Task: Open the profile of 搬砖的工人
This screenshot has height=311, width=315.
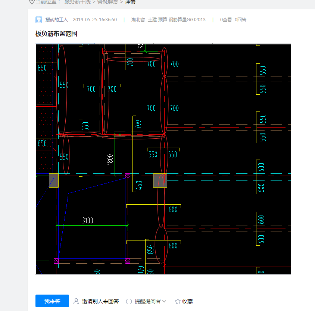Action: (57, 20)
